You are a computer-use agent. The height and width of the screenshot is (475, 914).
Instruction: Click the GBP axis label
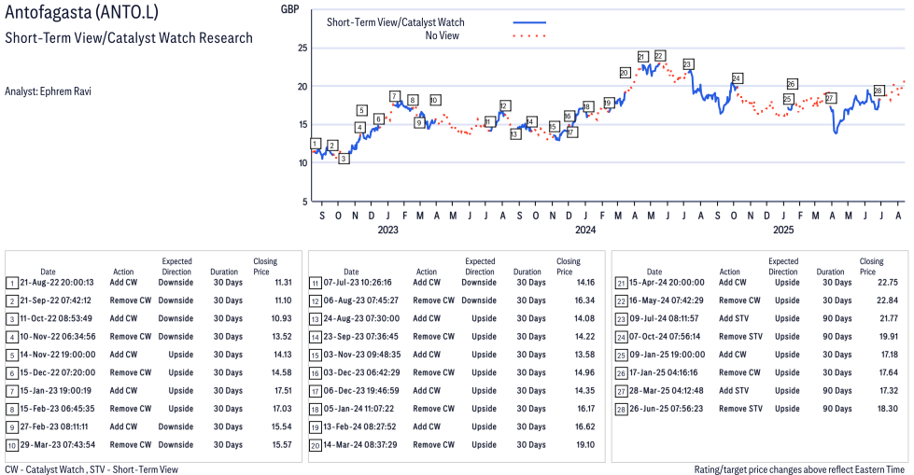pyautogui.click(x=289, y=9)
